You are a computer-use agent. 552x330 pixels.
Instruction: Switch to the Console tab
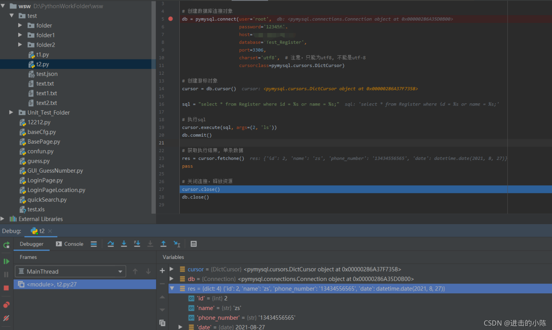69,244
